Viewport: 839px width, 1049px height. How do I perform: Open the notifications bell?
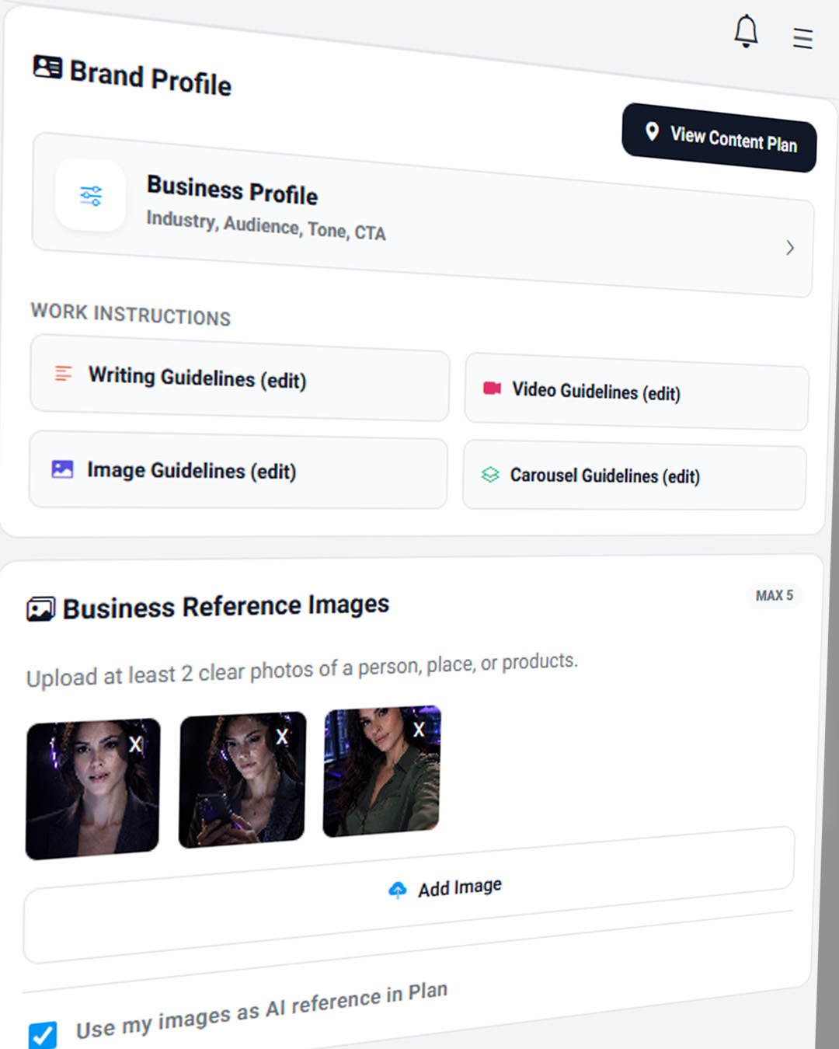pyautogui.click(x=746, y=31)
